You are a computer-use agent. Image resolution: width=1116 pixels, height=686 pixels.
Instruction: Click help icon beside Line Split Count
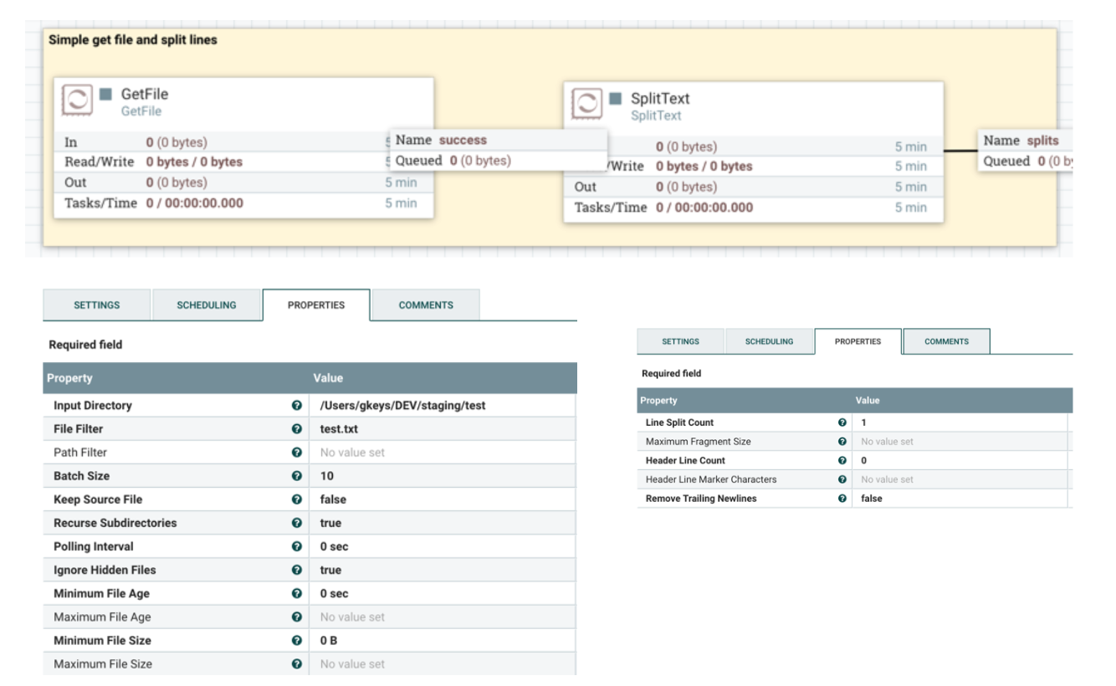coord(842,422)
